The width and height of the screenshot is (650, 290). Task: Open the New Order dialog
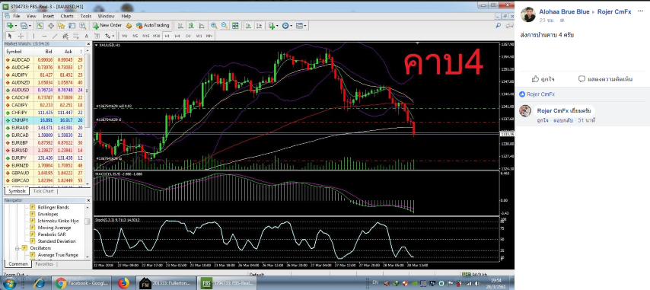click(107, 25)
